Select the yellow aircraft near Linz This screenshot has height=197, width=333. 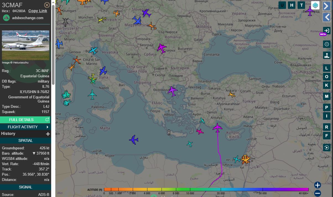(x=102, y=20)
